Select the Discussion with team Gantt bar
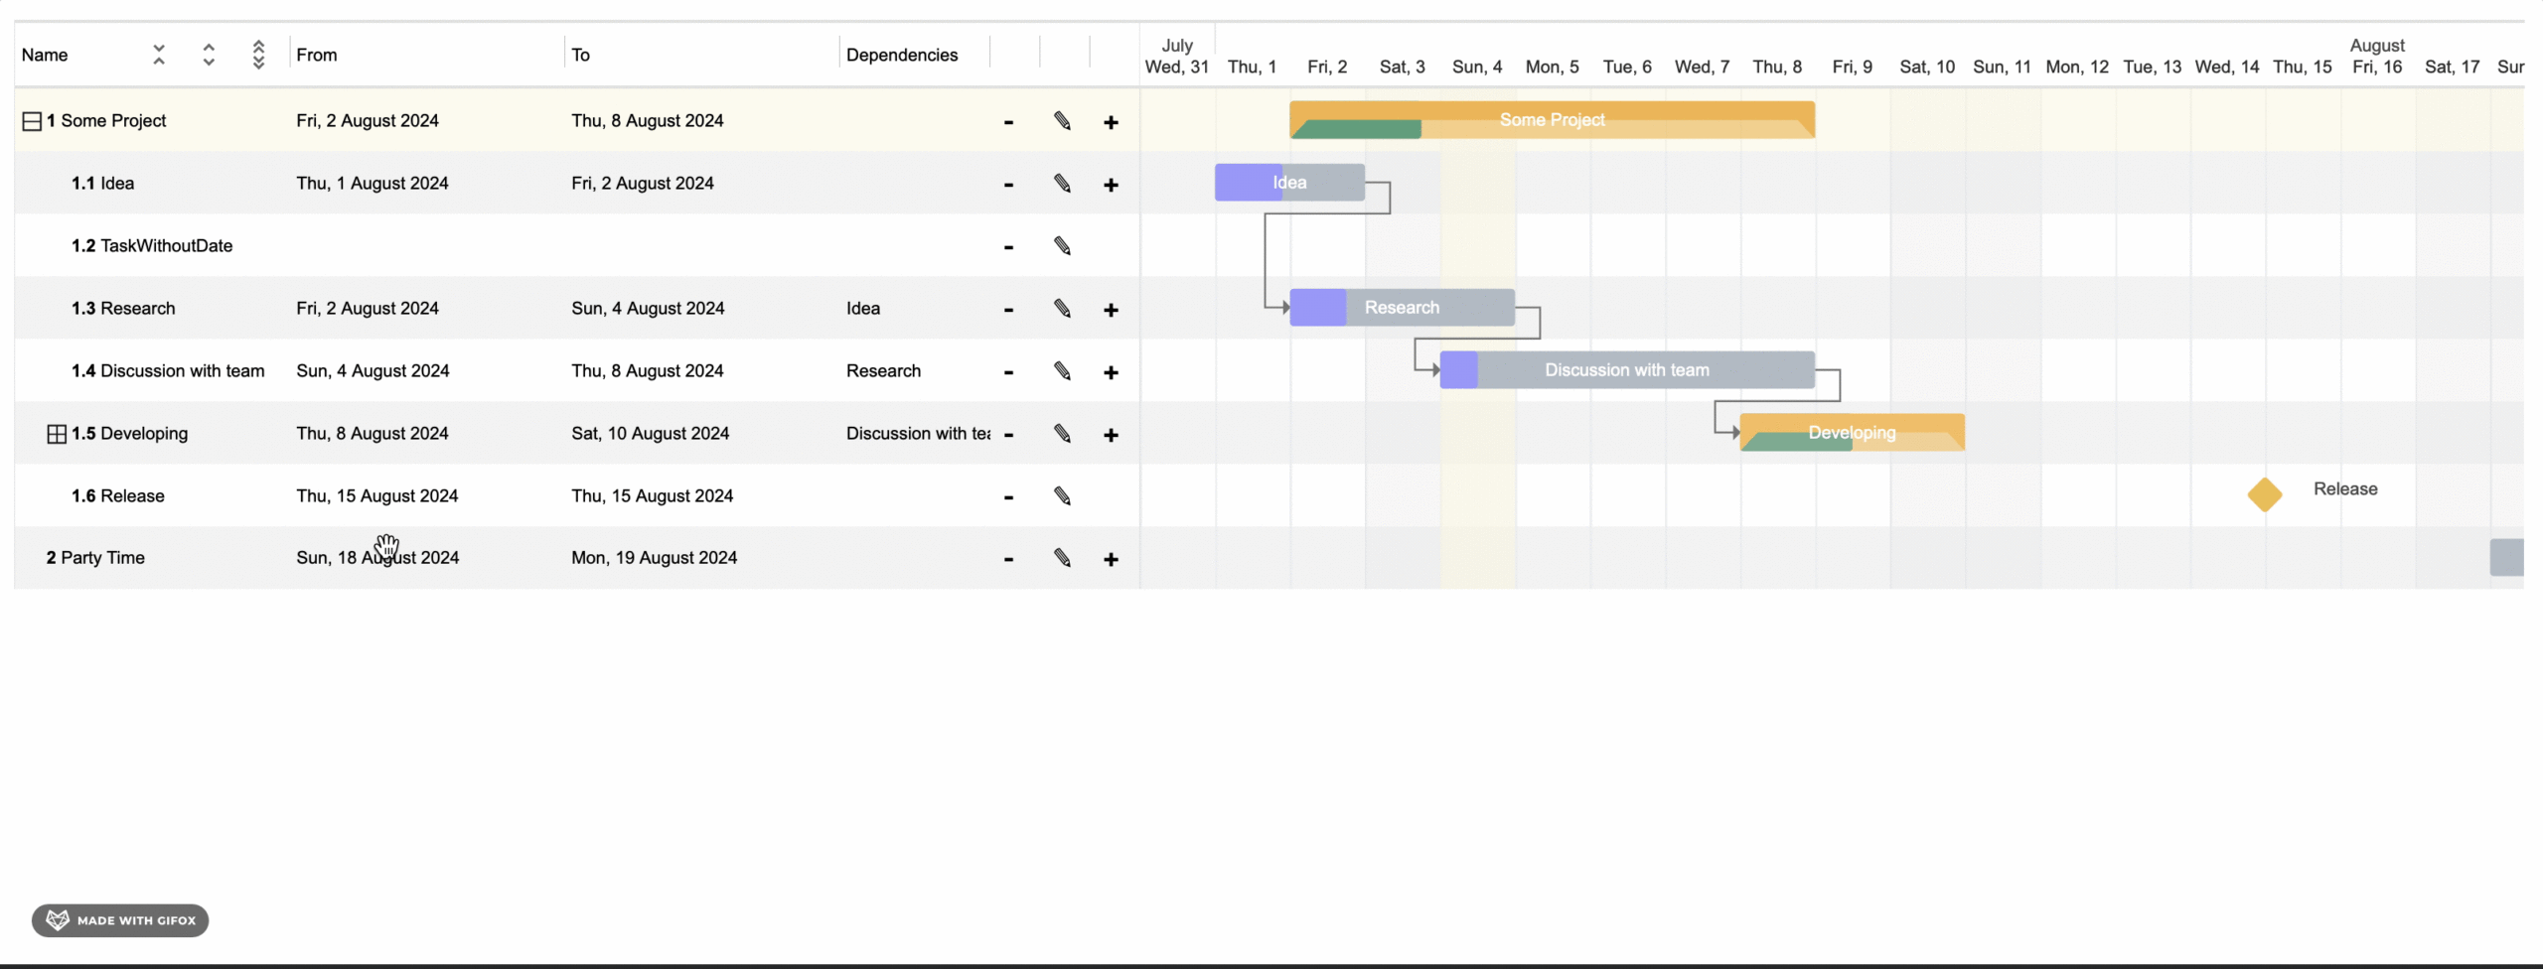 pos(1626,370)
